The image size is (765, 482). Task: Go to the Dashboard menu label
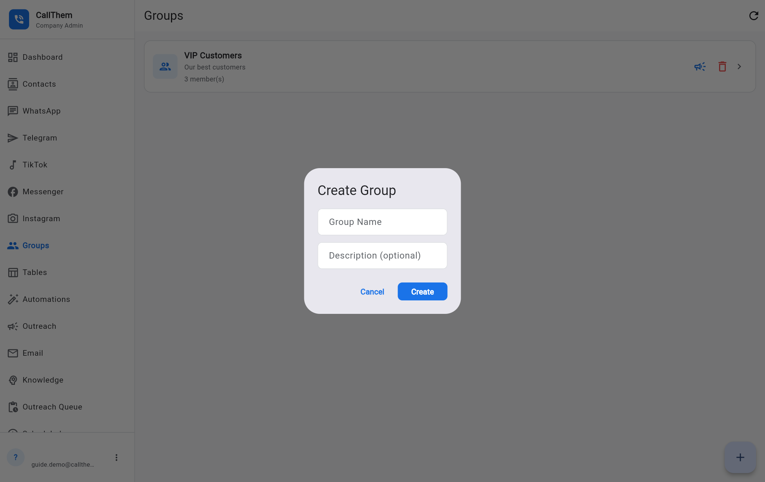coord(43,57)
